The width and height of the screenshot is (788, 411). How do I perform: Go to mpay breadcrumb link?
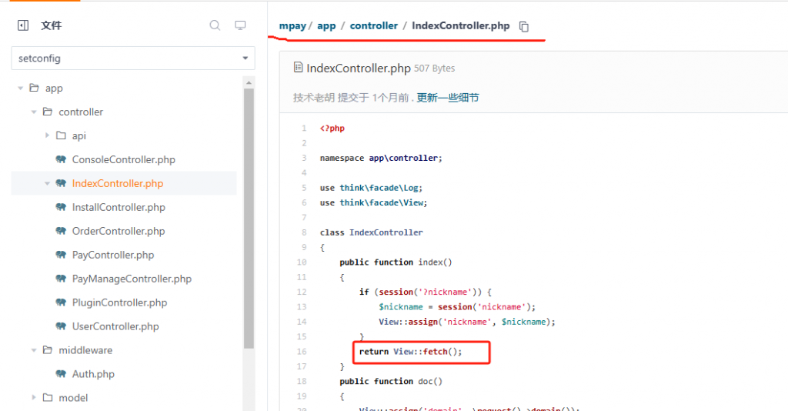click(292, 25)
